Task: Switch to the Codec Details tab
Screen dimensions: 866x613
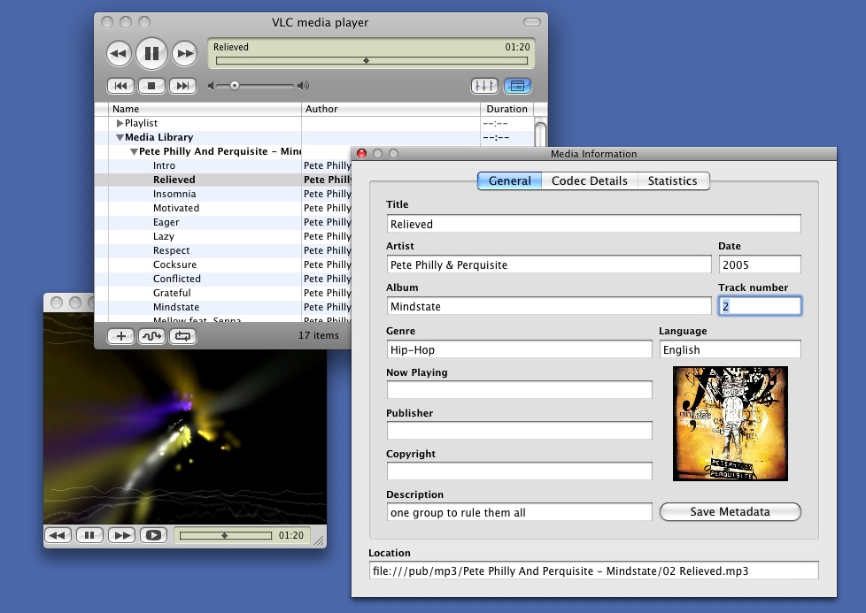Action: click(589, 180)
